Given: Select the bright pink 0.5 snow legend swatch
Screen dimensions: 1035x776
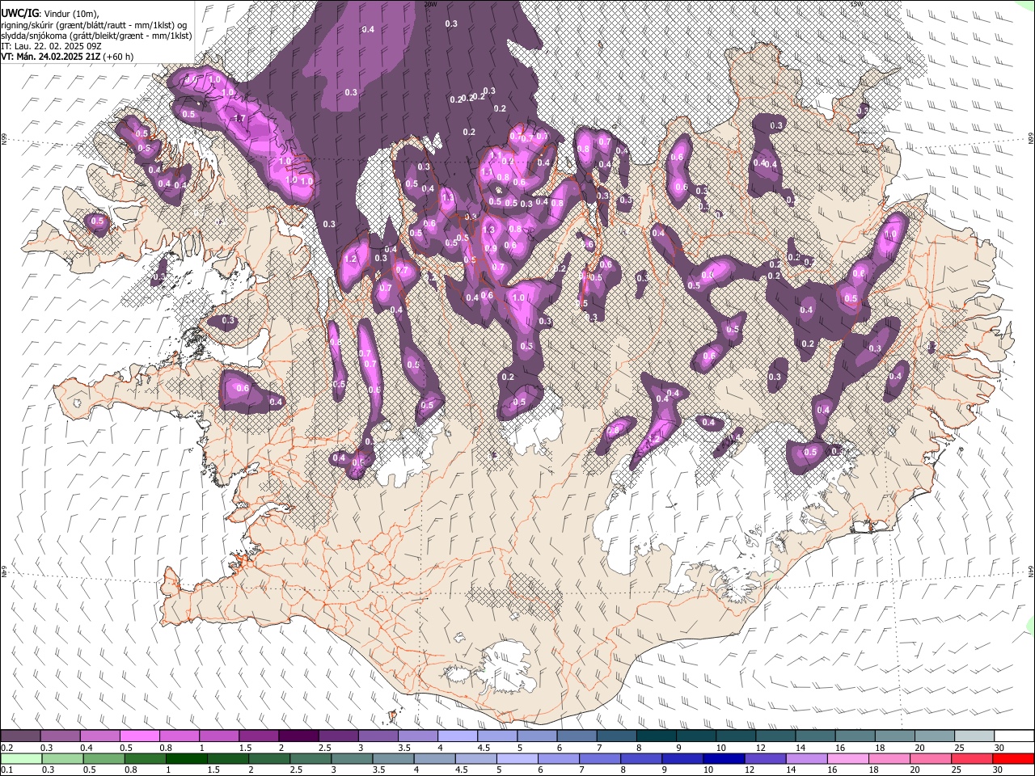Looking at the screenshot, I should pyautogui.click(x=140, y=736).
